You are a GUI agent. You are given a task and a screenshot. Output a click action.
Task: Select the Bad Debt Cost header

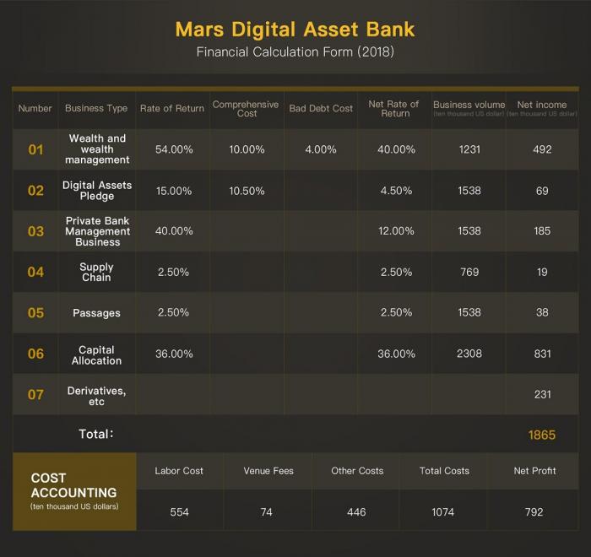point(321,109)
